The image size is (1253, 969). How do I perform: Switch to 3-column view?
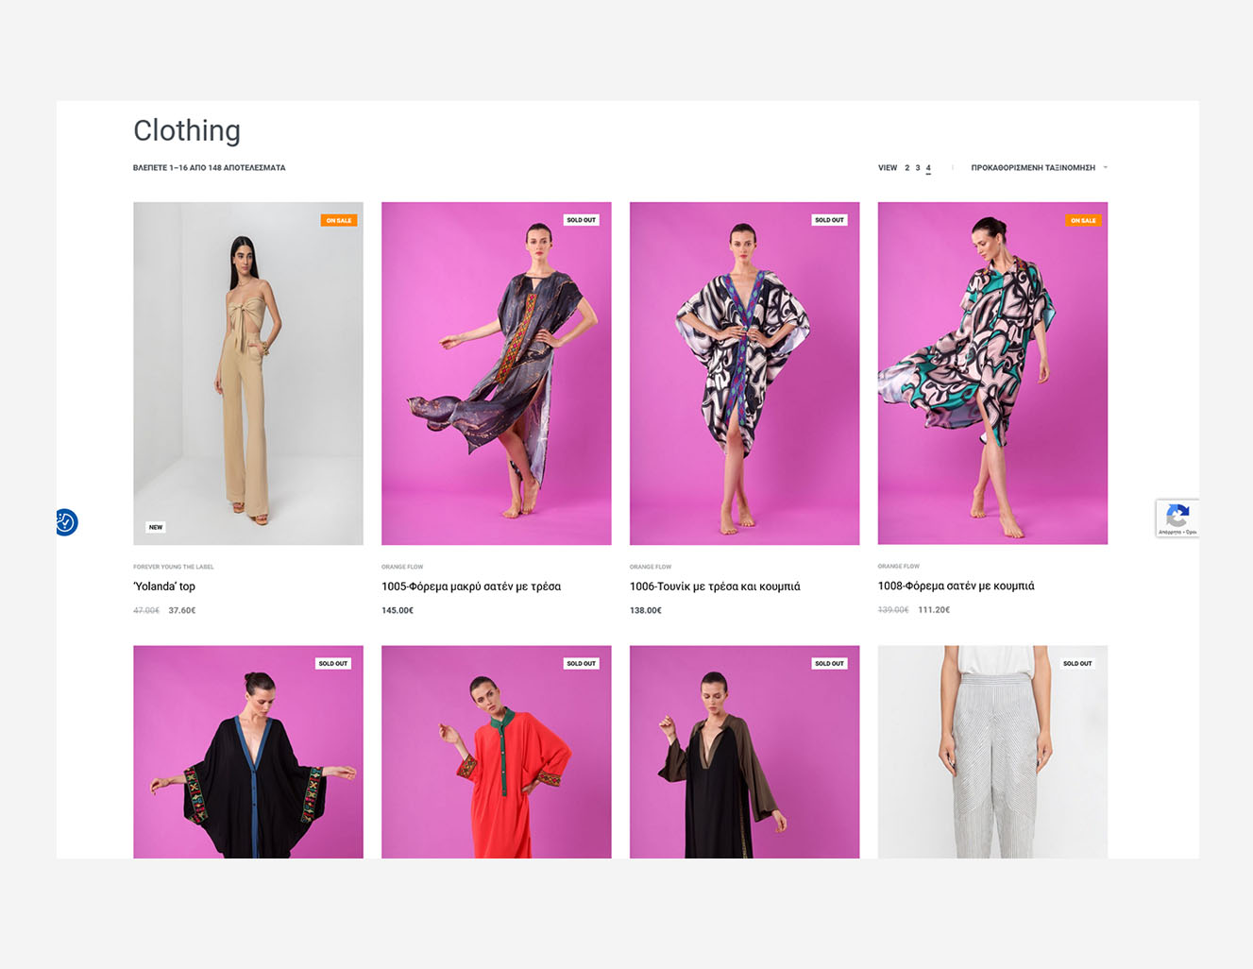click(917, 168)
